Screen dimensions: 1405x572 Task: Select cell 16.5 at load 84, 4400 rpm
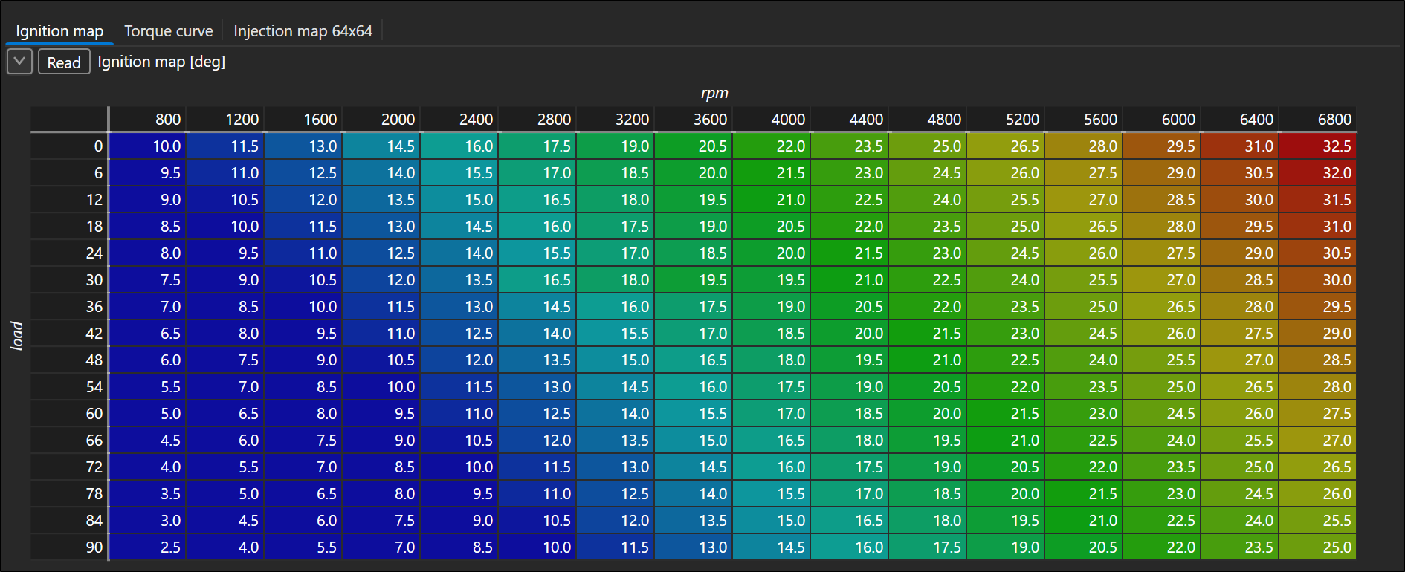click(850, 521)
